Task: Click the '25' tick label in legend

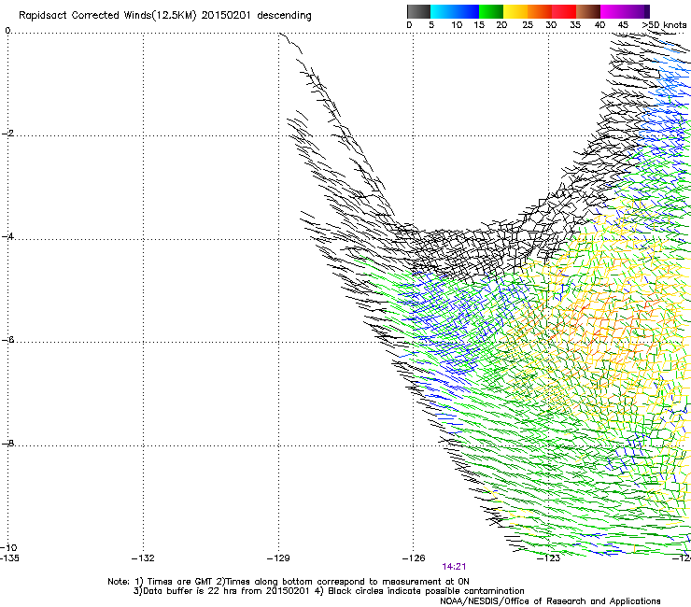Action: (x=528, y=24)
